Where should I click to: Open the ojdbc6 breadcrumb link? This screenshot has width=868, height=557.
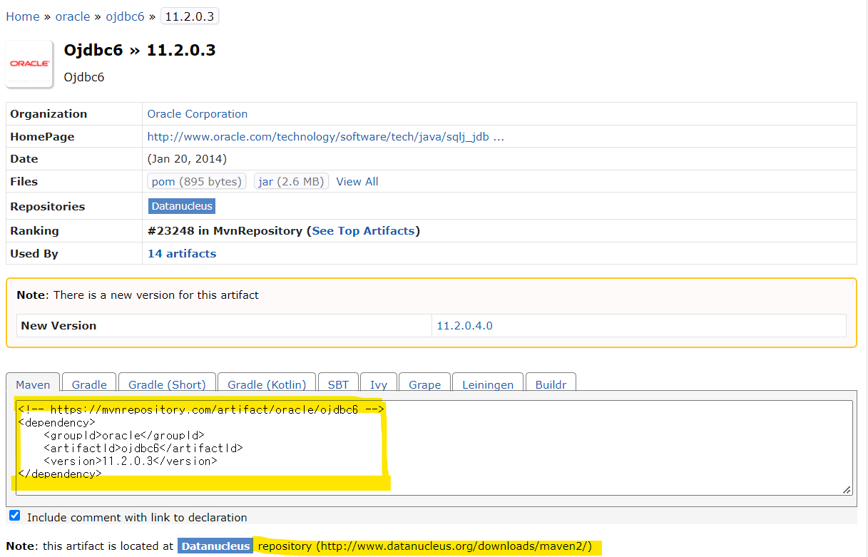(x=126, y=16)
